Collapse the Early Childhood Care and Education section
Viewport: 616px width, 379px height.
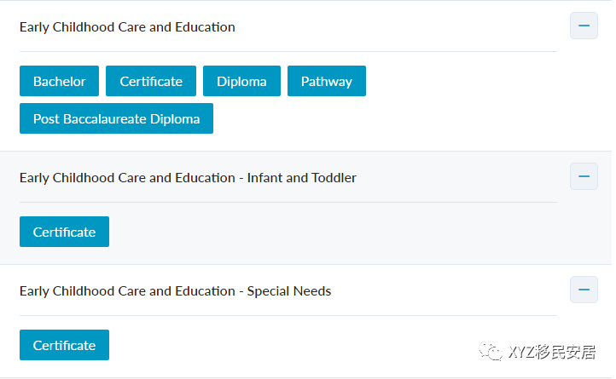[584, 26]
